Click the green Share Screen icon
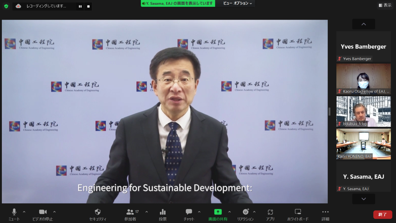396x223 pixels. tap(218, 212)
